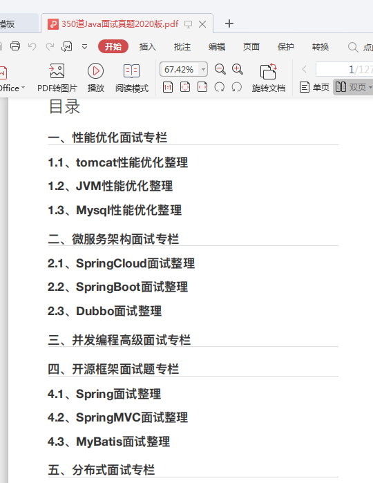The height and width of the screenshot is (483, 373).
Task: Click the search magnifier icon
Action: point(353,47)
